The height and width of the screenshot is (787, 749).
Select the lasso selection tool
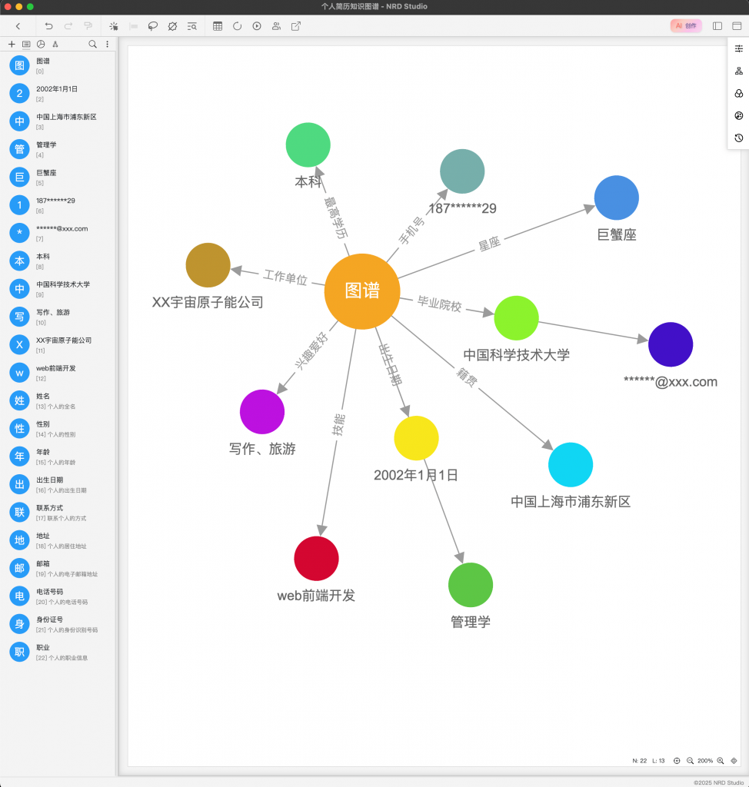tap(152, 26)
